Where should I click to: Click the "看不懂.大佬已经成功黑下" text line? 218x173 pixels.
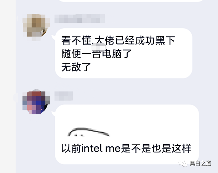118,40
